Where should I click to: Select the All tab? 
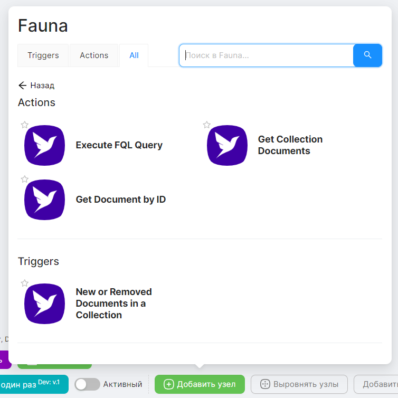(x=134, y=55)
